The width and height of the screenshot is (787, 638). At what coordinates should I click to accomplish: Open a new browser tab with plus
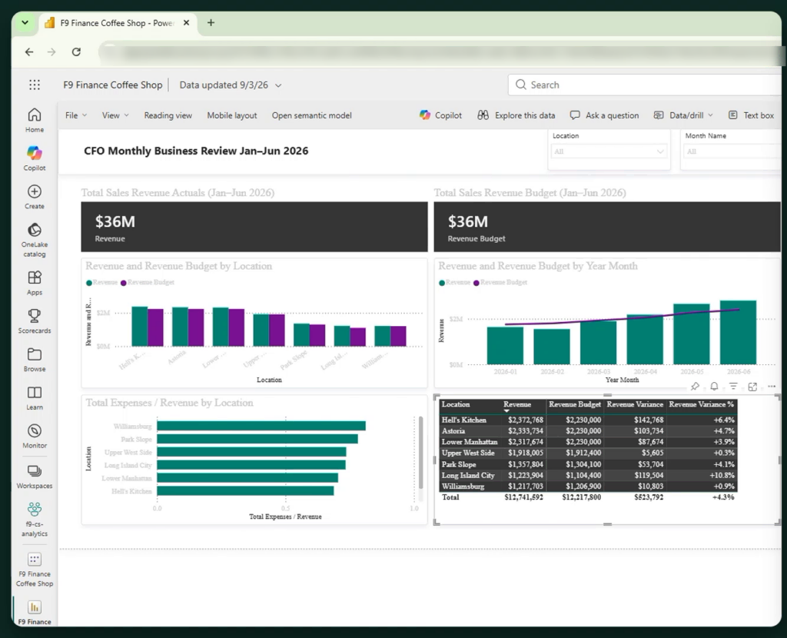click(211, 22)
